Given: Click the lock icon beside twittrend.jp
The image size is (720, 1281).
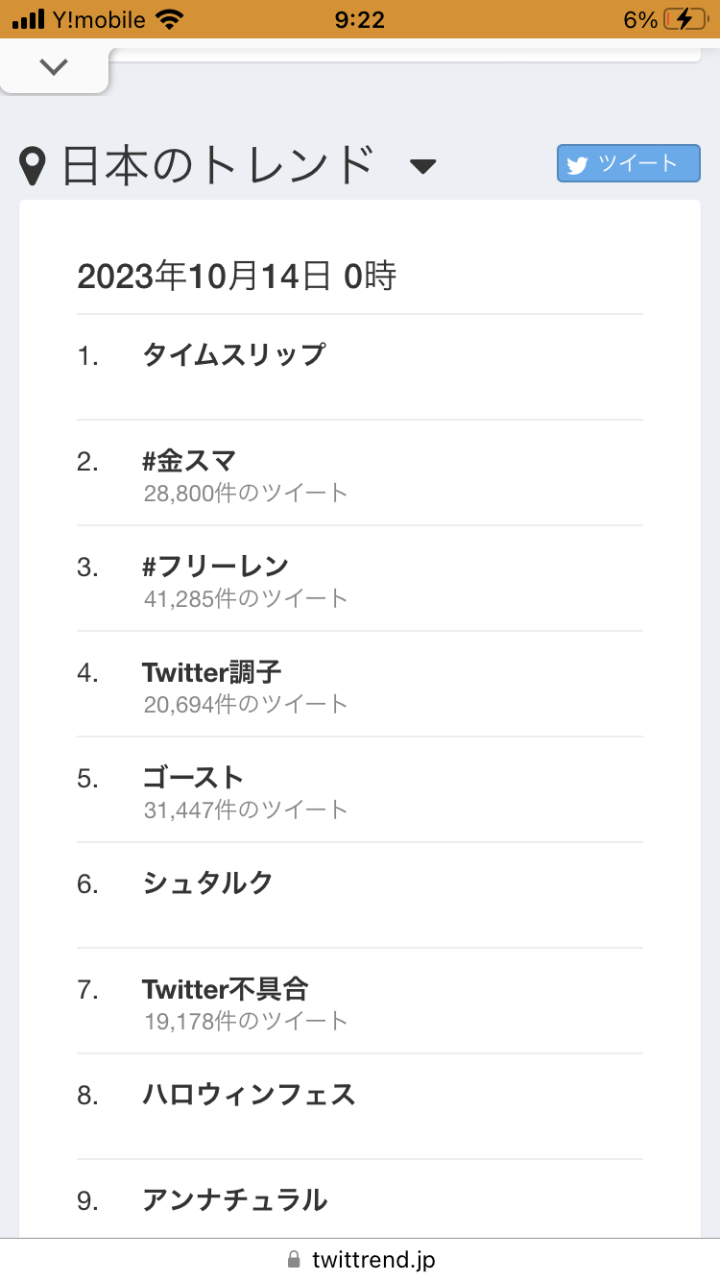Looking at the screenshot, I should (x=294, y=1260).
